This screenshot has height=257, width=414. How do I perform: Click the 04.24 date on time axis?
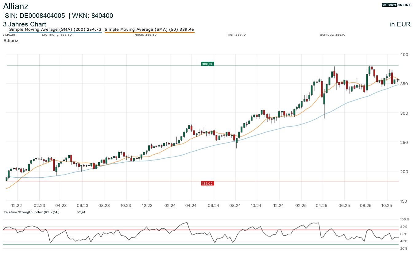coord(191,205)
